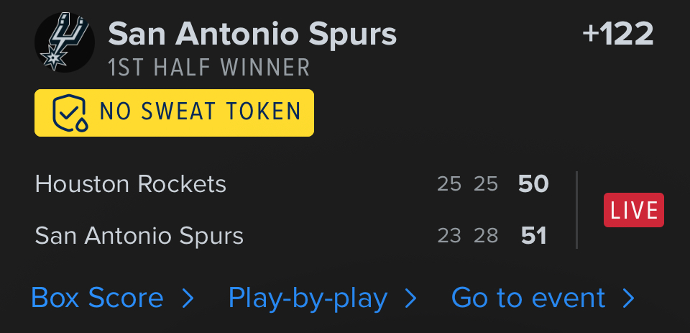Viewport: 690px width, 333px height.
Task: Click the arrow next to Box Score
Action: 188,298
